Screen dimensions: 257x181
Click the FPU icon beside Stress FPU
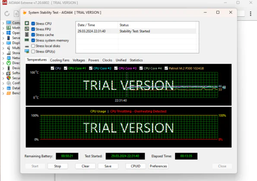point(27,29)
